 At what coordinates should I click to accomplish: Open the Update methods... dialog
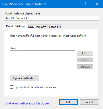pos(24,78)
